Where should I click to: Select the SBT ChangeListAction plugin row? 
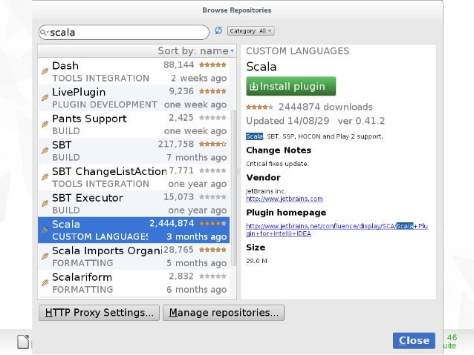[x=134, y=177]
